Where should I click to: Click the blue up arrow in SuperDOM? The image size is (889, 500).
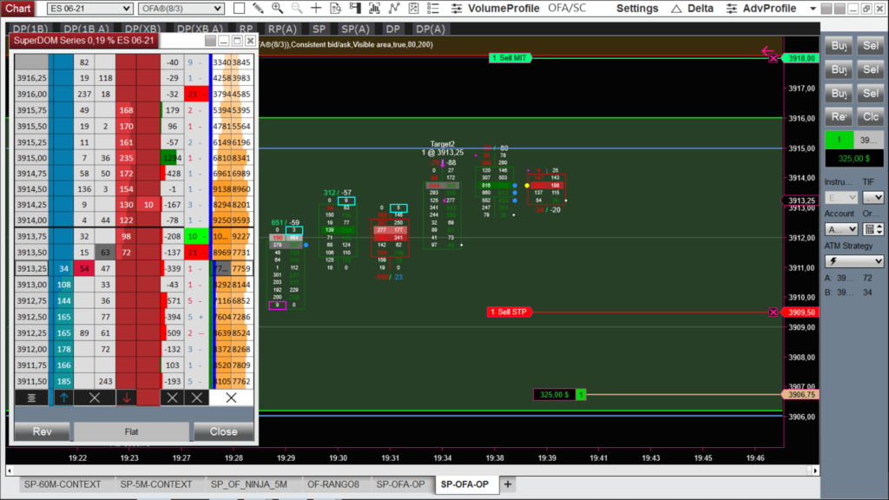pyautogui.click(x=63, y=398)
